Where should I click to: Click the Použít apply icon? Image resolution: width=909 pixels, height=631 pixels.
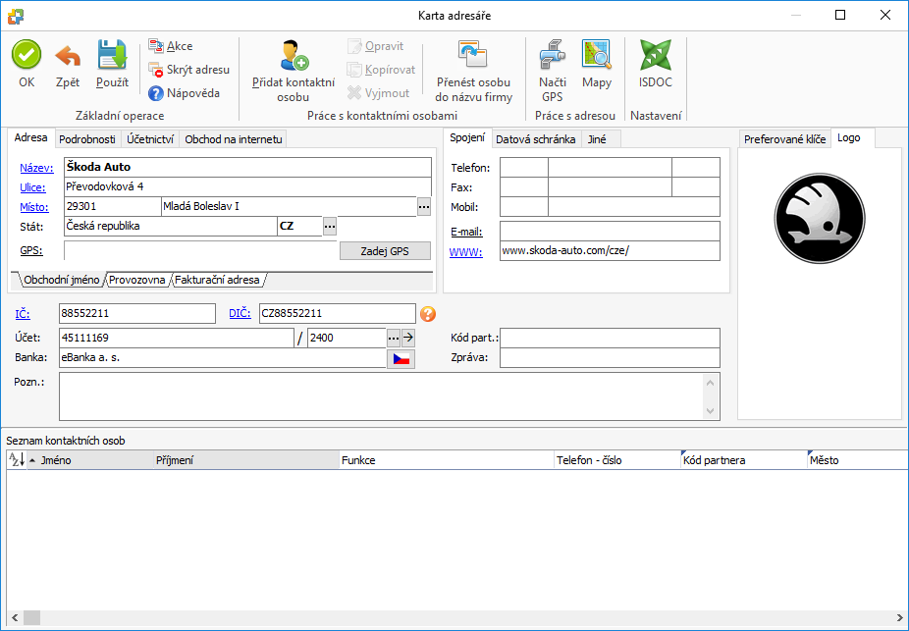pos(112,55)
